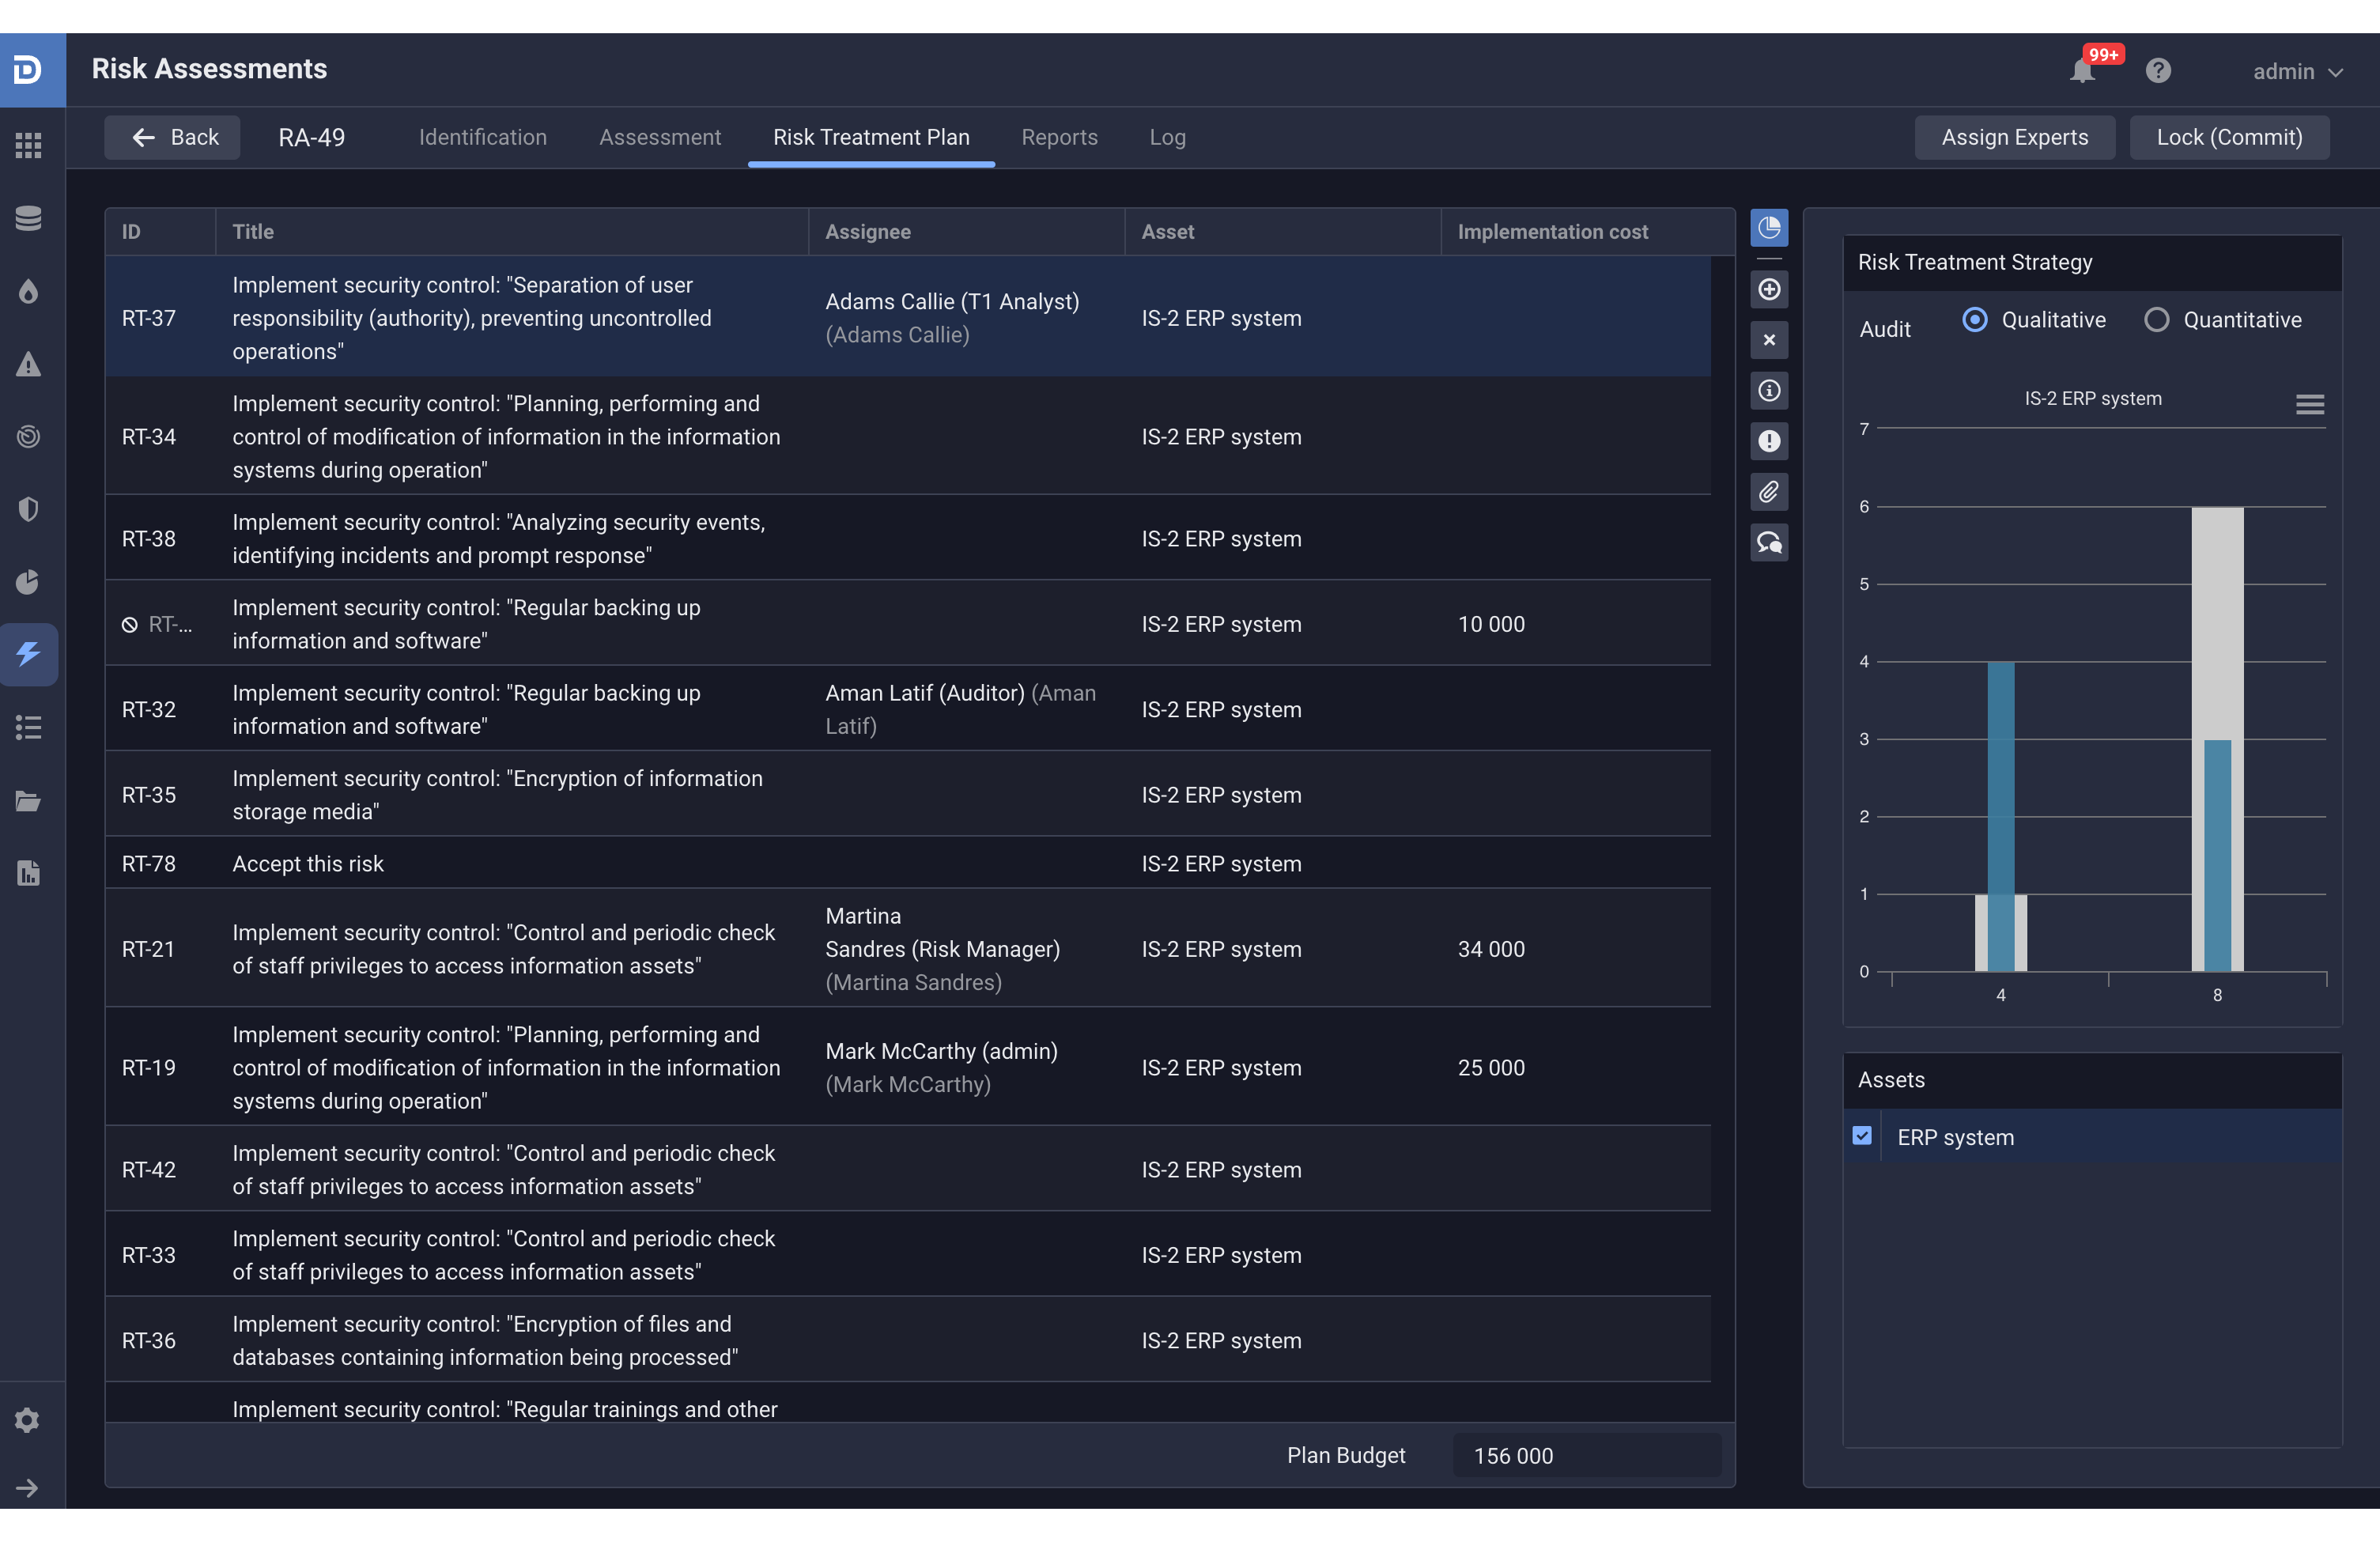Click the delete X icon in side toolbar
2380x1542 pixels.
pos(1768,340)
